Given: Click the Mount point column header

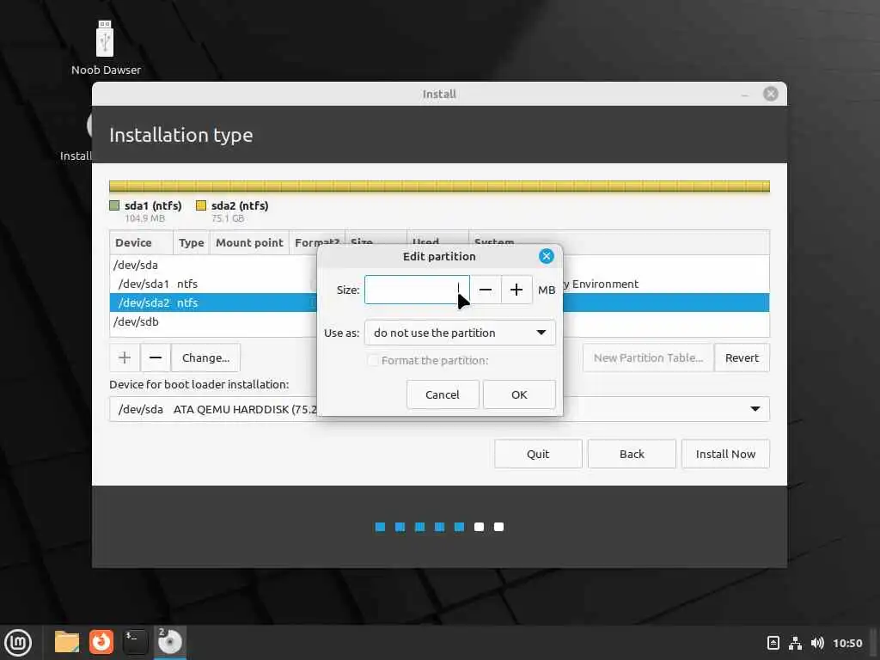Looking at the screenshot, I should click(x=249, y=242).
